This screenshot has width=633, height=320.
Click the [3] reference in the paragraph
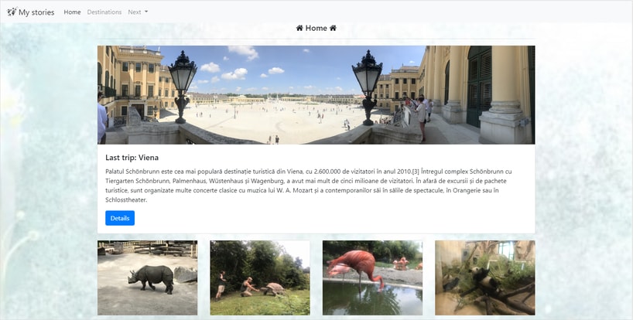click(x=414, y=172)
